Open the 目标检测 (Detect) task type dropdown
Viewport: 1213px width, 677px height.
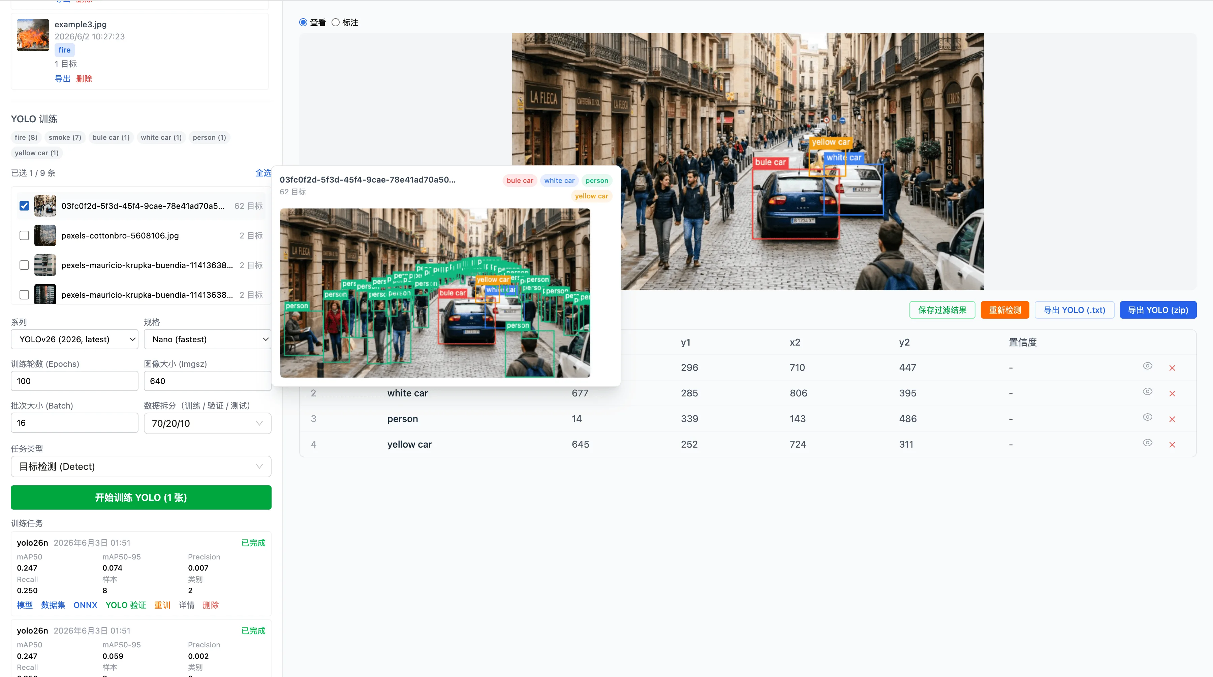coord(141,466)
